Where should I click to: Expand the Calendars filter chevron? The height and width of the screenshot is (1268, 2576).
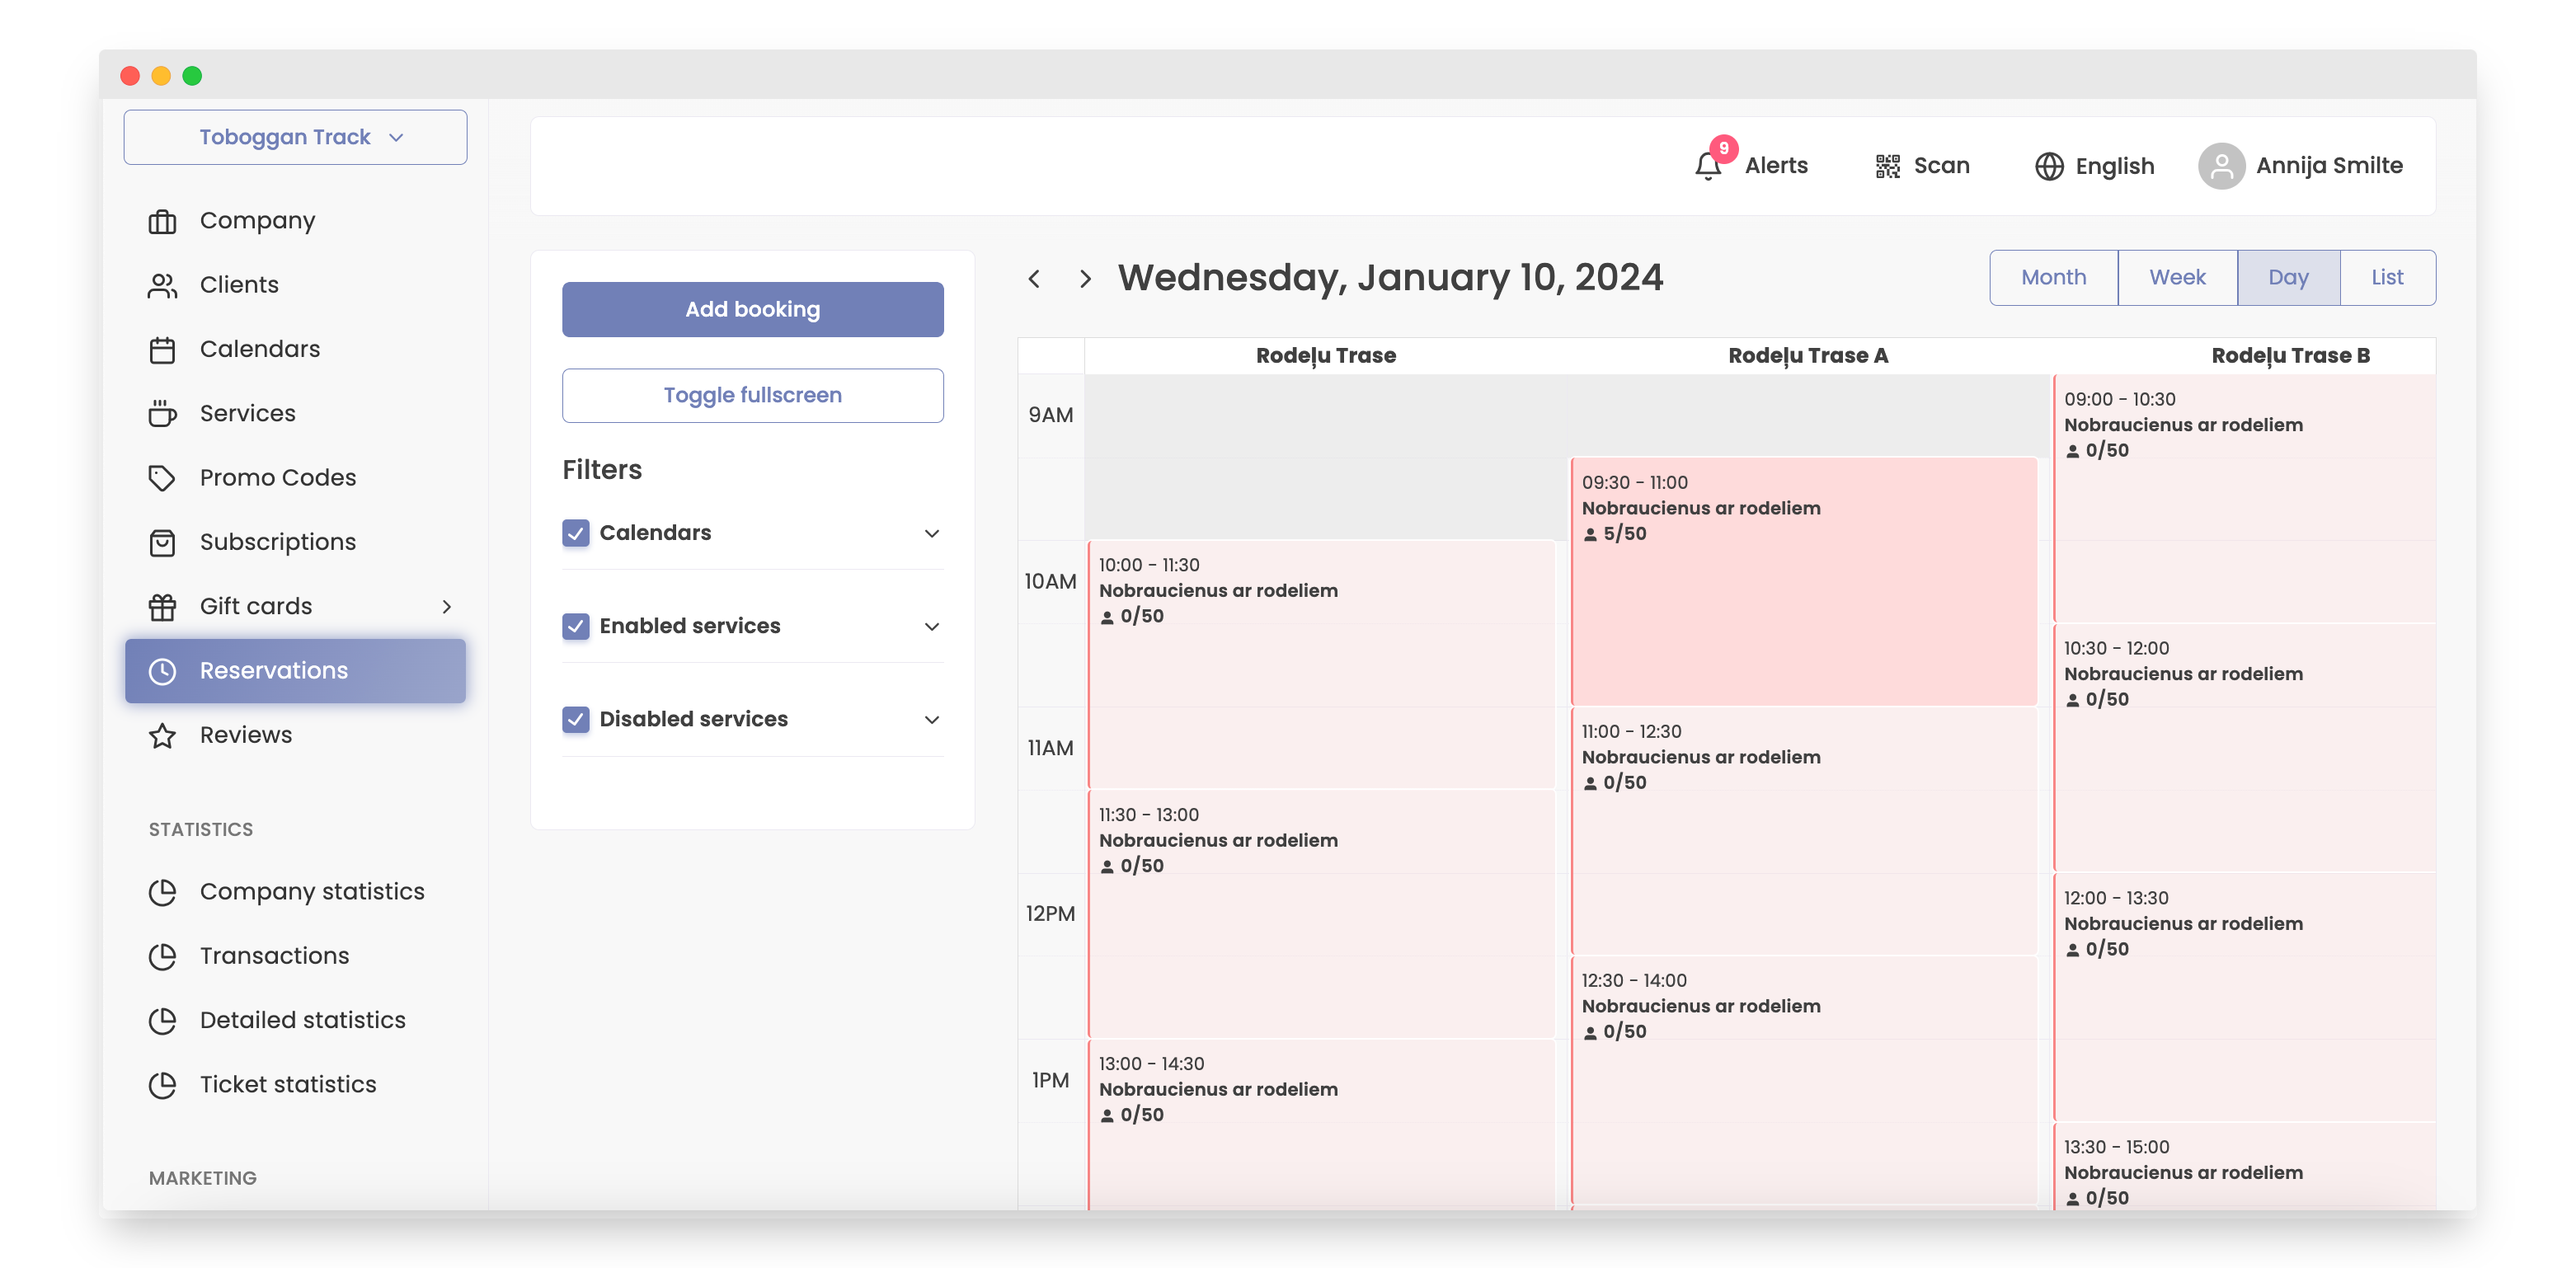(931, 533)
